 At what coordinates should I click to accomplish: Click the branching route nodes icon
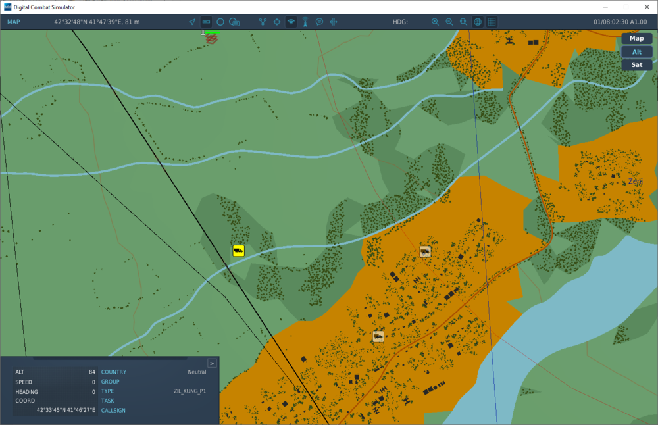[x=263, y=22]
